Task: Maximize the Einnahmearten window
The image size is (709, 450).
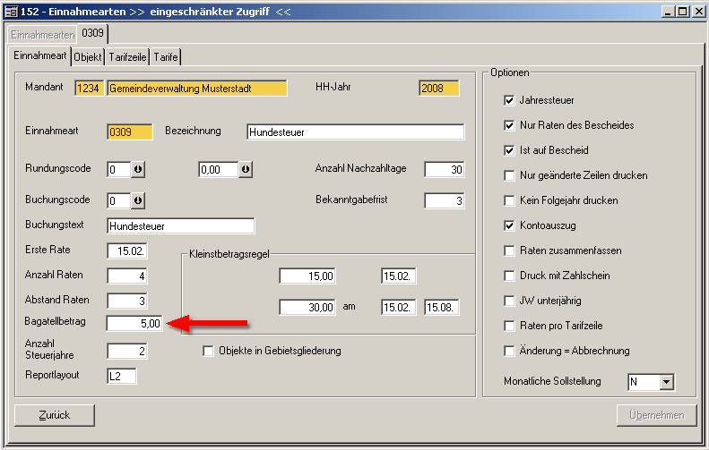Action: click(682, 10)
